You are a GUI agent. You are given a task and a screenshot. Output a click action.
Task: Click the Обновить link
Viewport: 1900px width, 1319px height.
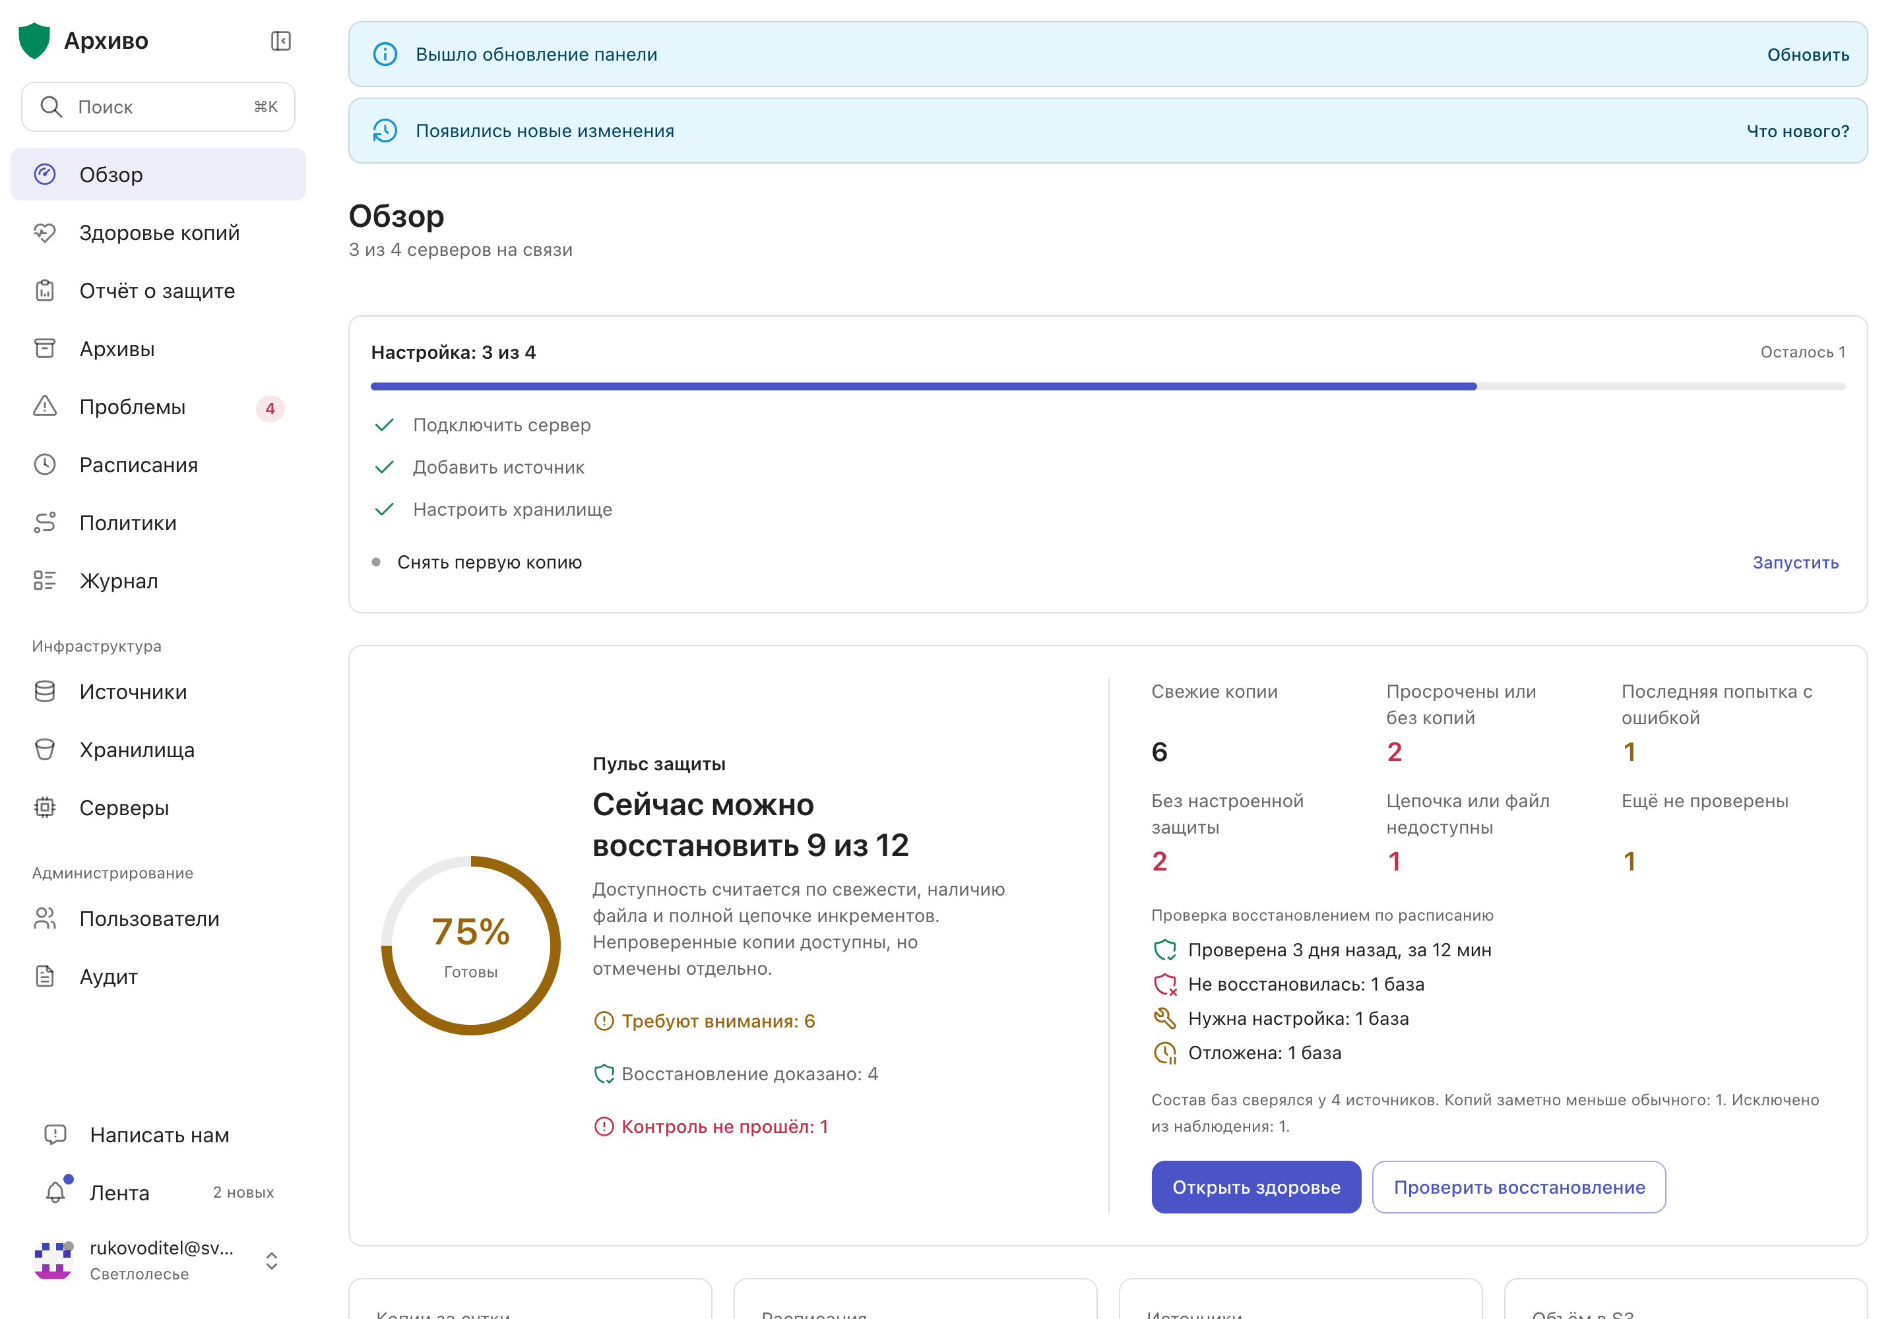(1808, 55)
